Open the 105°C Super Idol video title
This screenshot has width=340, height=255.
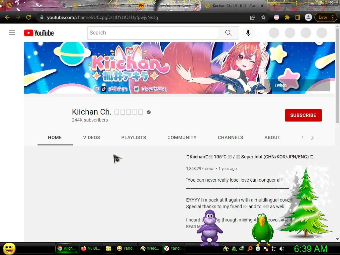[x=251, y=157]
